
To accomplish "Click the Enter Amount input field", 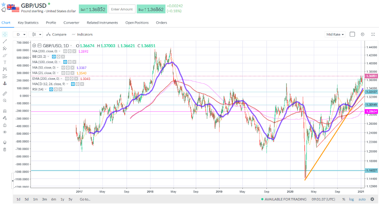I will pos(122,9).
